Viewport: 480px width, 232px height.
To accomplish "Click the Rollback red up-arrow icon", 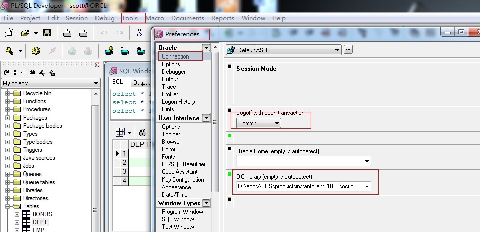I will pyautogui.click(x=88, y=51).
